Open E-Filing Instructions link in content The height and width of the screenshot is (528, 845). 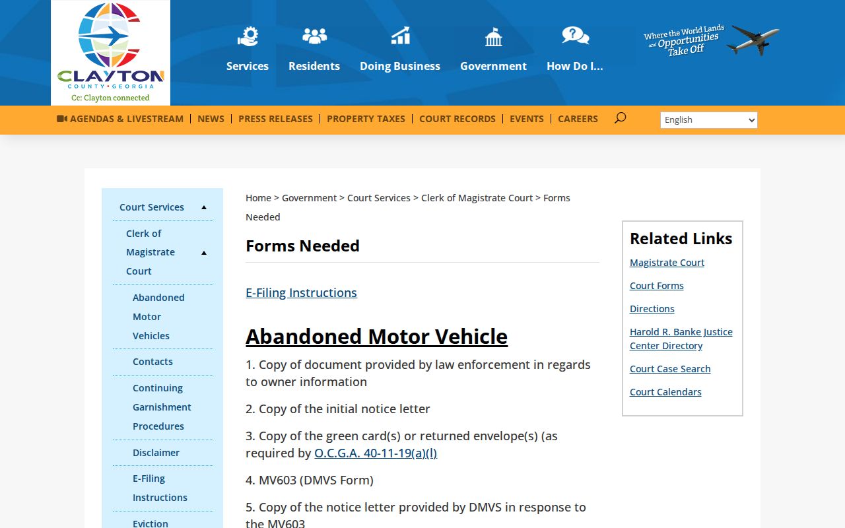[301, 292]
